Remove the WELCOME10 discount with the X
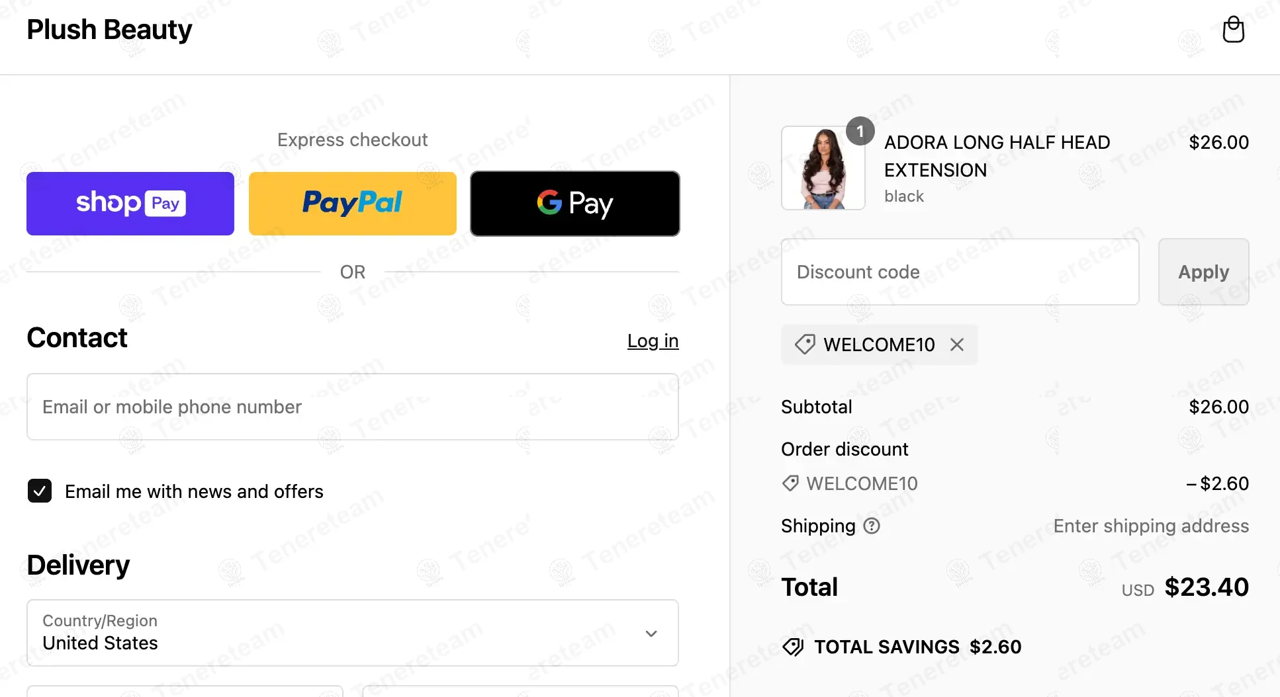The image size is (1280, 697). click(957, 345)
